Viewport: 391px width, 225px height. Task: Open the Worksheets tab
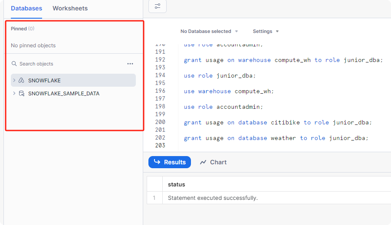pyautogui.click(x=70, y=8)
